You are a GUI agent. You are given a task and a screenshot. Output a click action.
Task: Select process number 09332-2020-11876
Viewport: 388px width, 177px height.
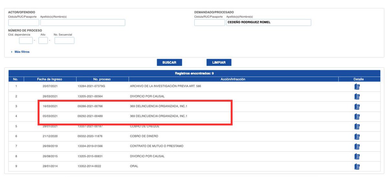coord(90,137)
